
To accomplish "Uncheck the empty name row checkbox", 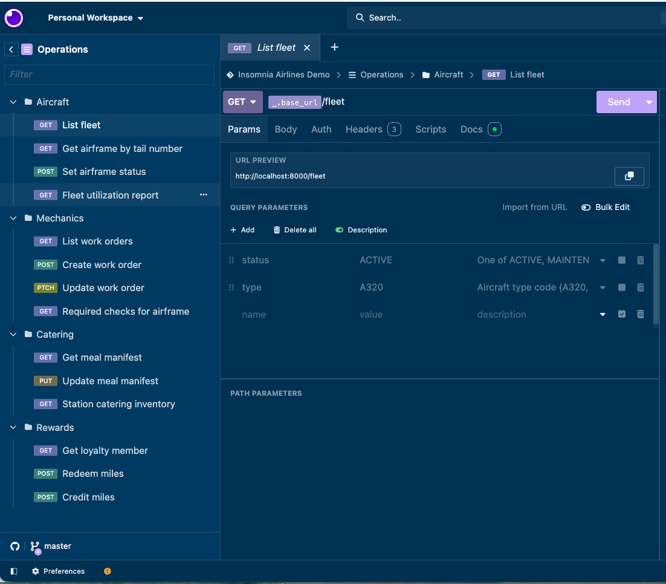I will coord(622,314).
